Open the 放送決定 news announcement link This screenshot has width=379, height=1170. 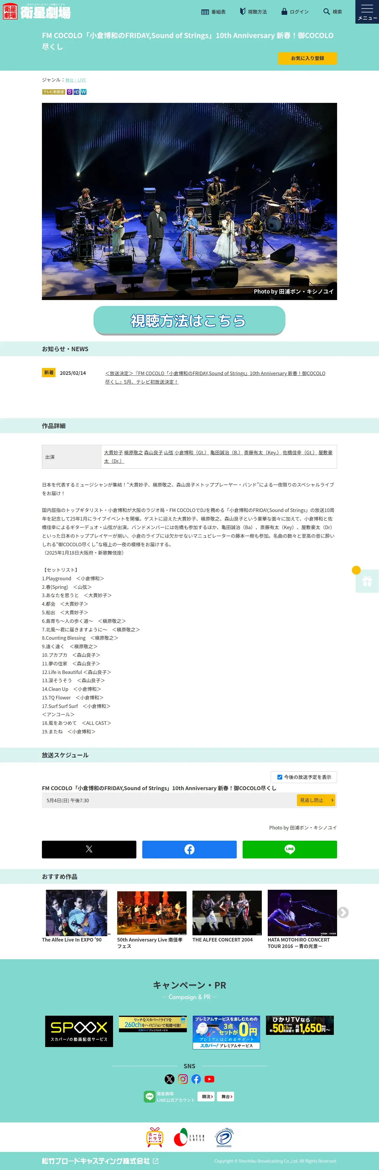(x=215, y=377)
